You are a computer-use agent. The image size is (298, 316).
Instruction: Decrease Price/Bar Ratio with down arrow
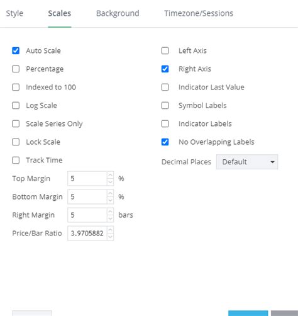110,237
